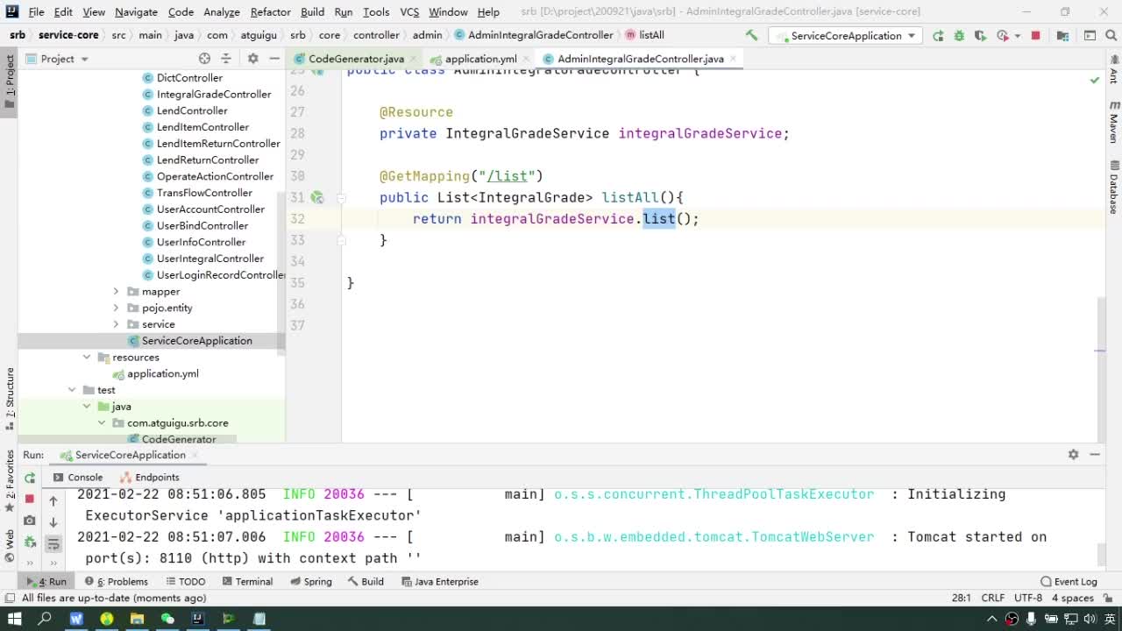Expand the pojo.entity package

coord(116,308)
